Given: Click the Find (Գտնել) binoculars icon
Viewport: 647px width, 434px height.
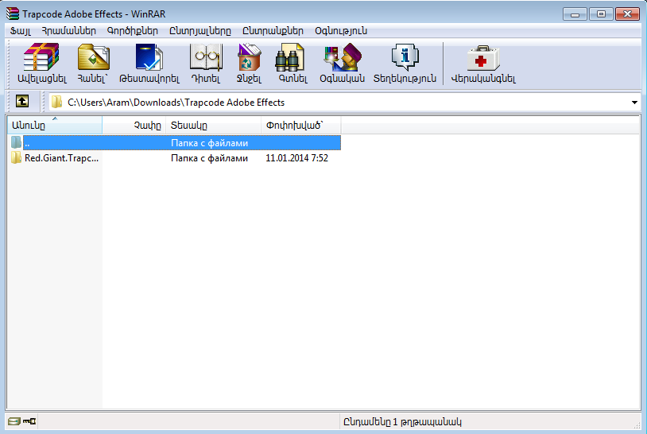Looking at the screenshot, I should click(289, 57).
